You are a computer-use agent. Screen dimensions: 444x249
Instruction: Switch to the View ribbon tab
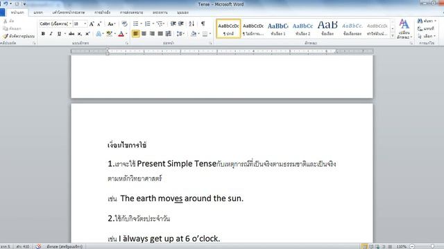pyautogui.click(x=182, y=12)
